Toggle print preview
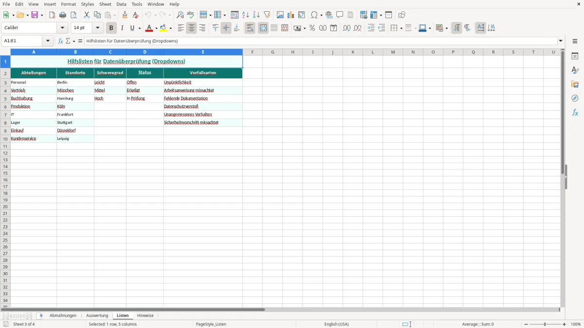Viewport: 584px width, 328px height. click(73, 15)
